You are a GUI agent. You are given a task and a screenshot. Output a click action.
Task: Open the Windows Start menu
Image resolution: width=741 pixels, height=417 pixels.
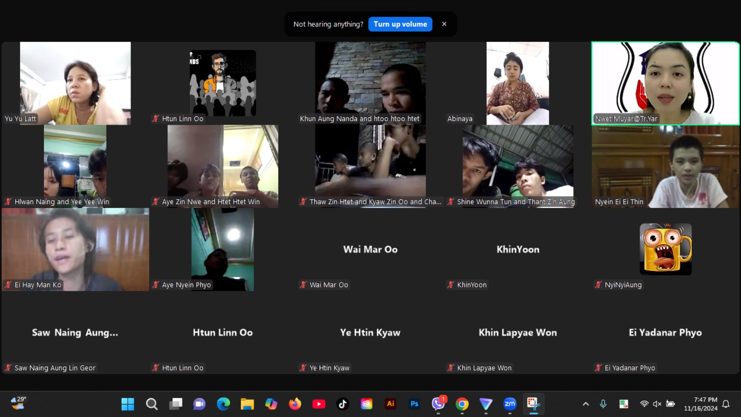(127, 404)
